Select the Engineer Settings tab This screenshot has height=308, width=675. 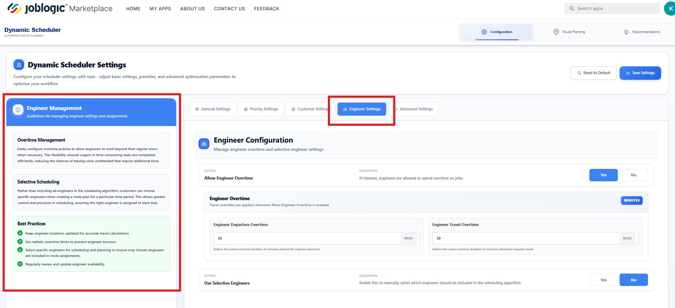click(x=362, y=109)
